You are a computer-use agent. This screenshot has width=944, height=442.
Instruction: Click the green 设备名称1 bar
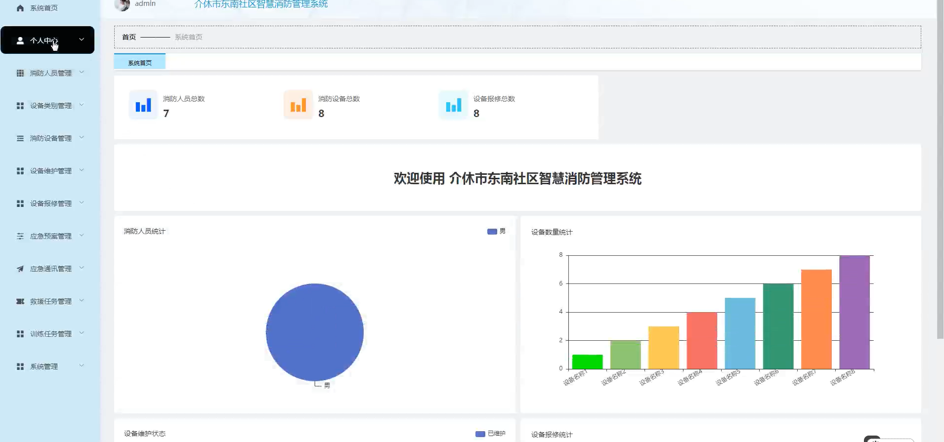[587, 362]
